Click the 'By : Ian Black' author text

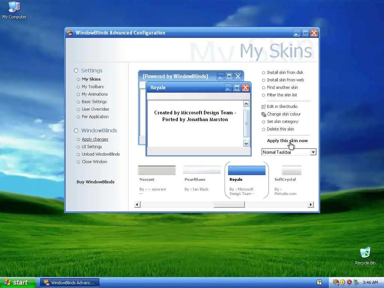click(x=196, y=189)
